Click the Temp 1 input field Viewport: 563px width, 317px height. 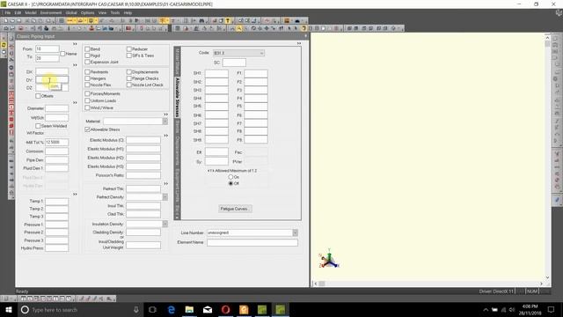click(56, 201)
